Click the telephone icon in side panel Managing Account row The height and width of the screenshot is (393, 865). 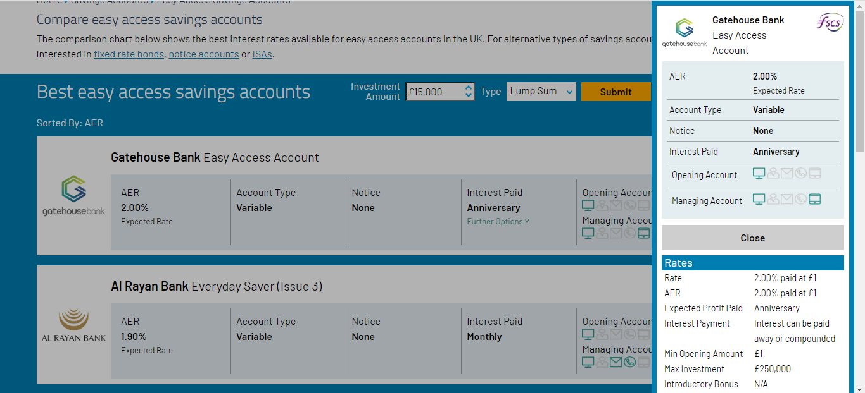[x=800, y=200]
